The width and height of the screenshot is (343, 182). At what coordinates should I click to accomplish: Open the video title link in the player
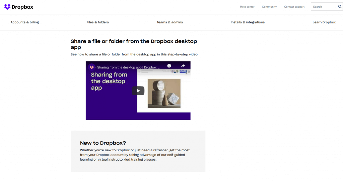[128, 67]
